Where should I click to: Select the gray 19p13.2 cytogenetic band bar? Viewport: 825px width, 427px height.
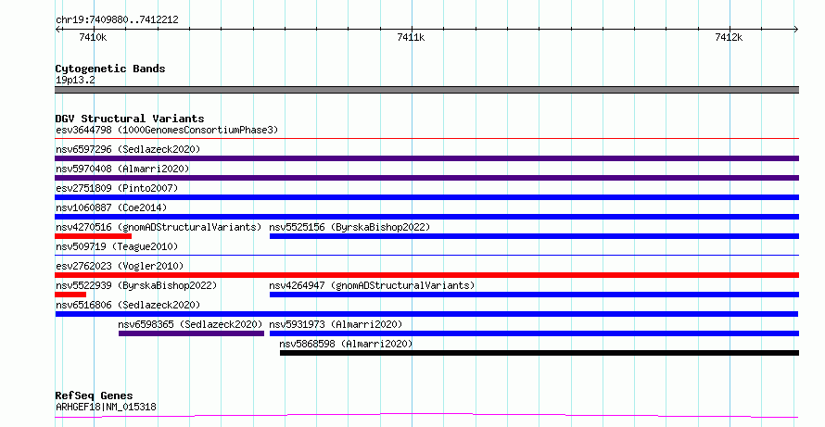(426, 90)
